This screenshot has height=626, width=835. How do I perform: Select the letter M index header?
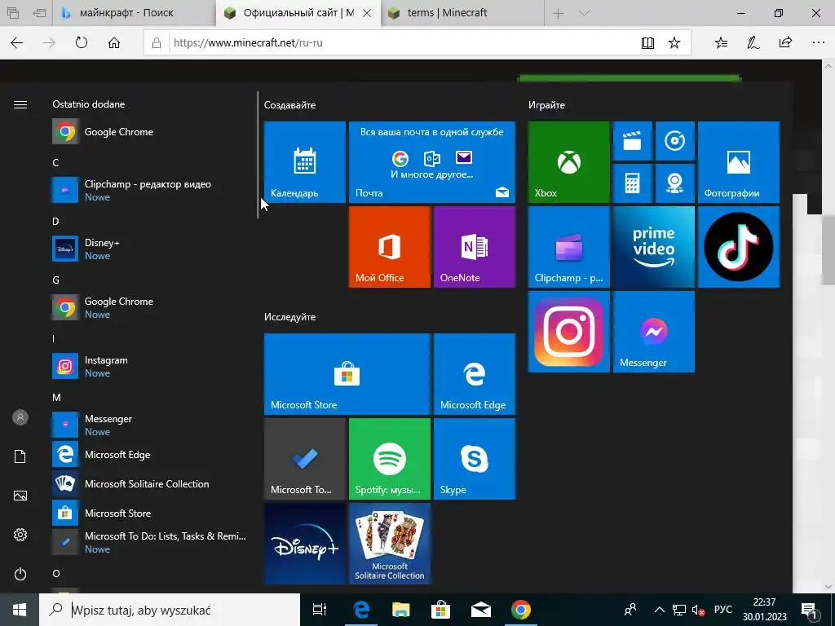(x=56, y=397)
